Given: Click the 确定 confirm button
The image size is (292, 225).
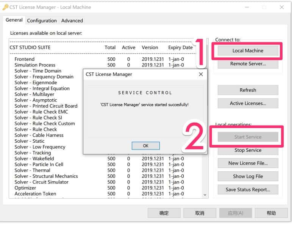Looking at the screenshot, I should pos(164,213).
